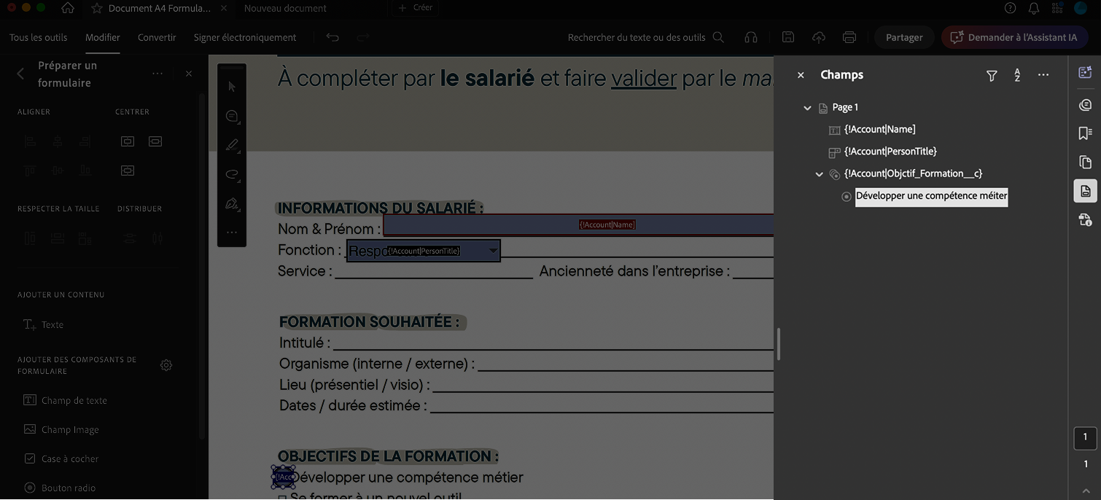Image resolution: width=1101 pixels, height=500 pixels.
Task: Collapse the Page 1 tree node
Action: 807,108
